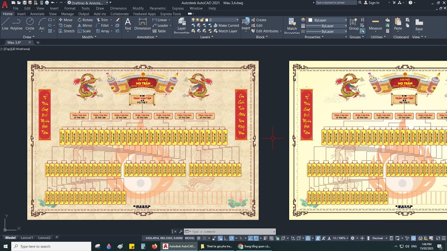Click the keyword search field
447x251 pixels.
(336, 2)
